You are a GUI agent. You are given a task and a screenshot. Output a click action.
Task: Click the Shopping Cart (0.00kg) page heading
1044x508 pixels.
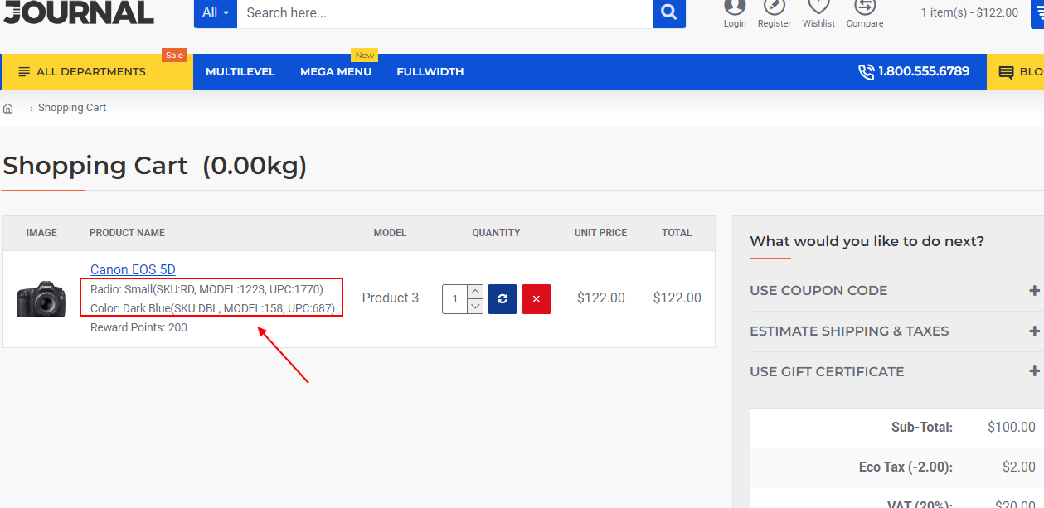click(155, 166)
